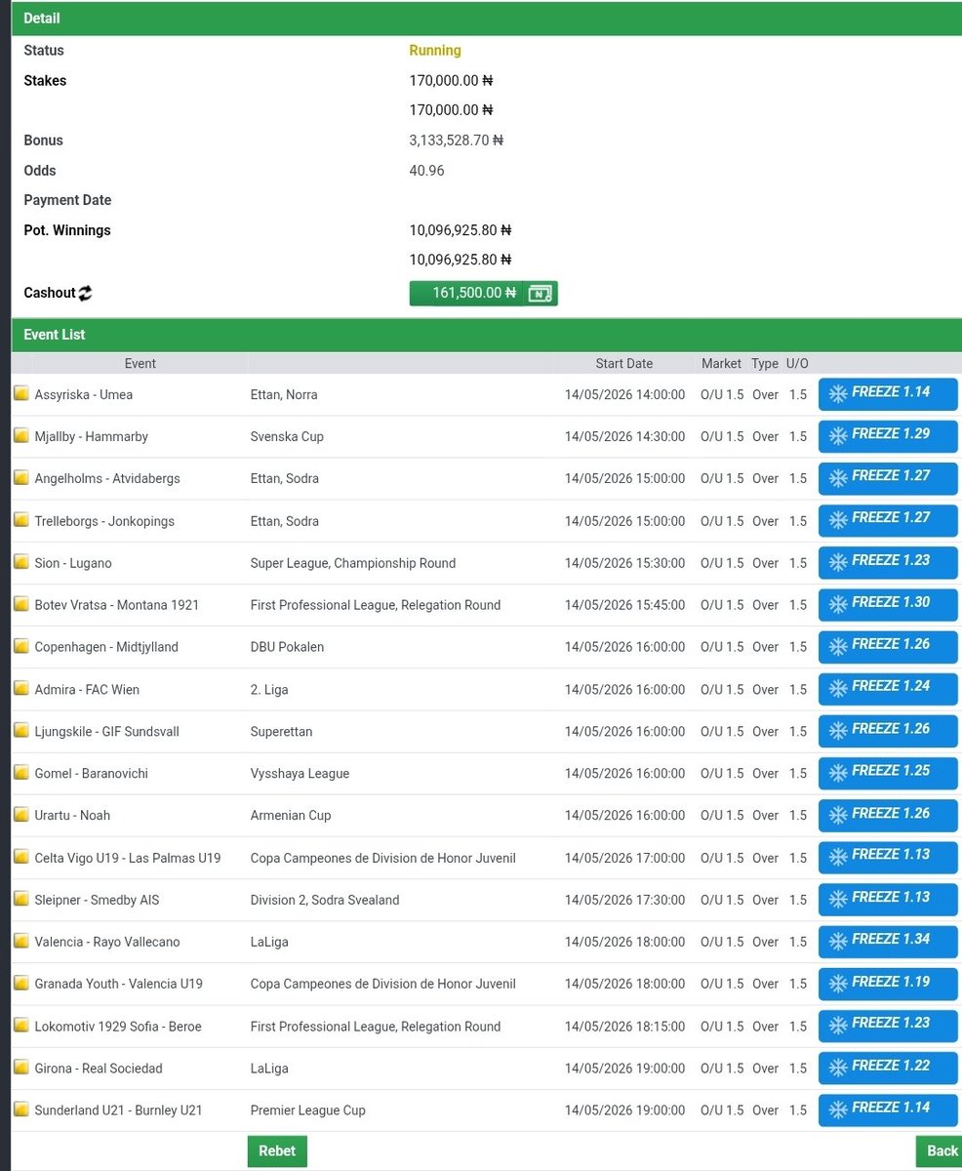The height and width of the screenshot is (1171, 962).
Task: Click the yellow icon beside Ljungskile - GIF Sundsvall
Action: point(20,731)
